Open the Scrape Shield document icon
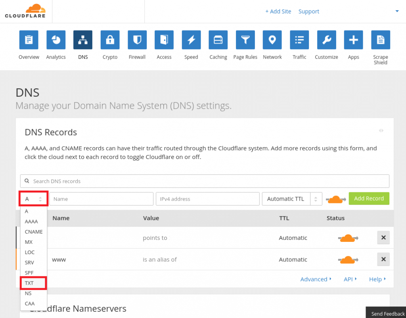This screenshot has width=406, height=318. point(381,40)
